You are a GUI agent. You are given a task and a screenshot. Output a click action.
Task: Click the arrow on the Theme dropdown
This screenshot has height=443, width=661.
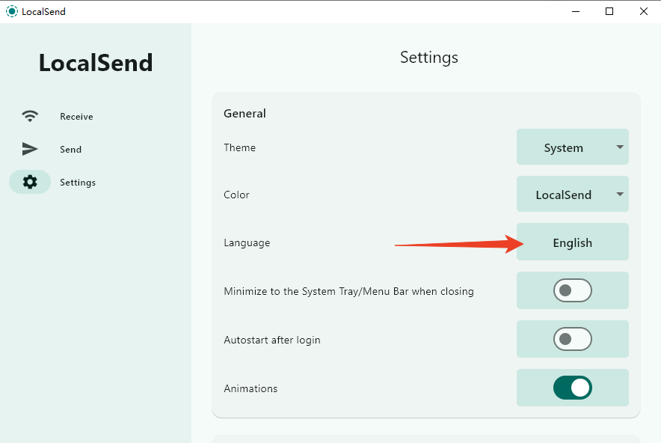pos(620,147)
